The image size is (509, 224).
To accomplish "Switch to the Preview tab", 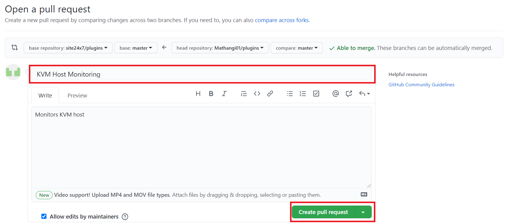I will click(77, 96).
